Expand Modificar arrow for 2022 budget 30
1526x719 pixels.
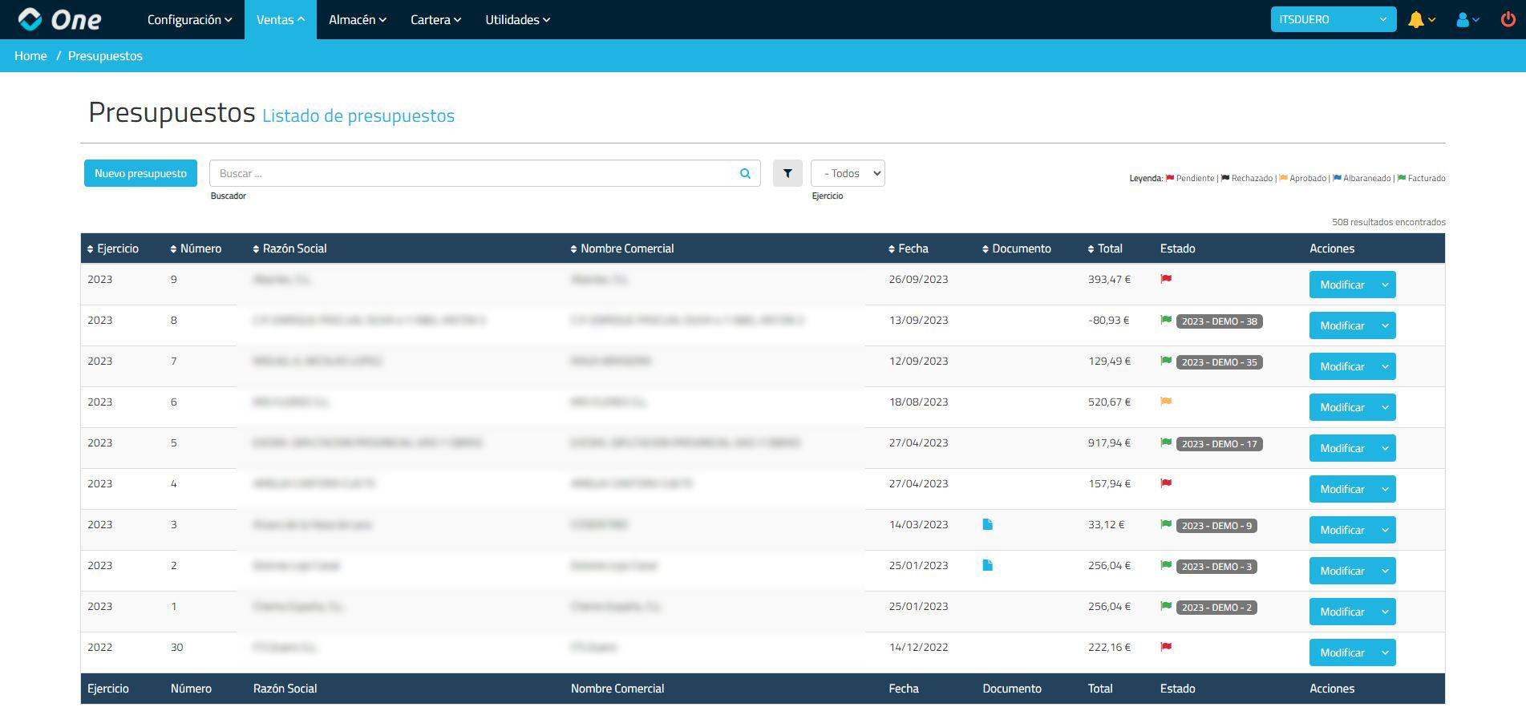[x=1385, y=652]
